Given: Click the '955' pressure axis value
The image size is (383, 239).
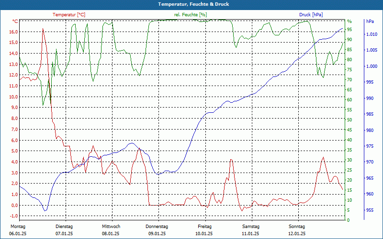Looking at the screenshot, I should 370,210.
